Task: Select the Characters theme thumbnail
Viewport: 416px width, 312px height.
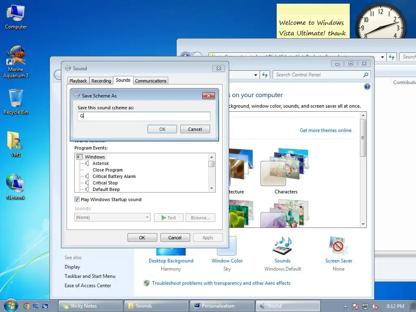Action: click(286, 167)
